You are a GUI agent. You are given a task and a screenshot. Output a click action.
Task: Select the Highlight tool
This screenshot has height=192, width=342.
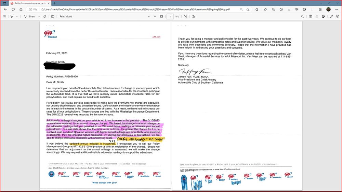[x=12, y=16]
